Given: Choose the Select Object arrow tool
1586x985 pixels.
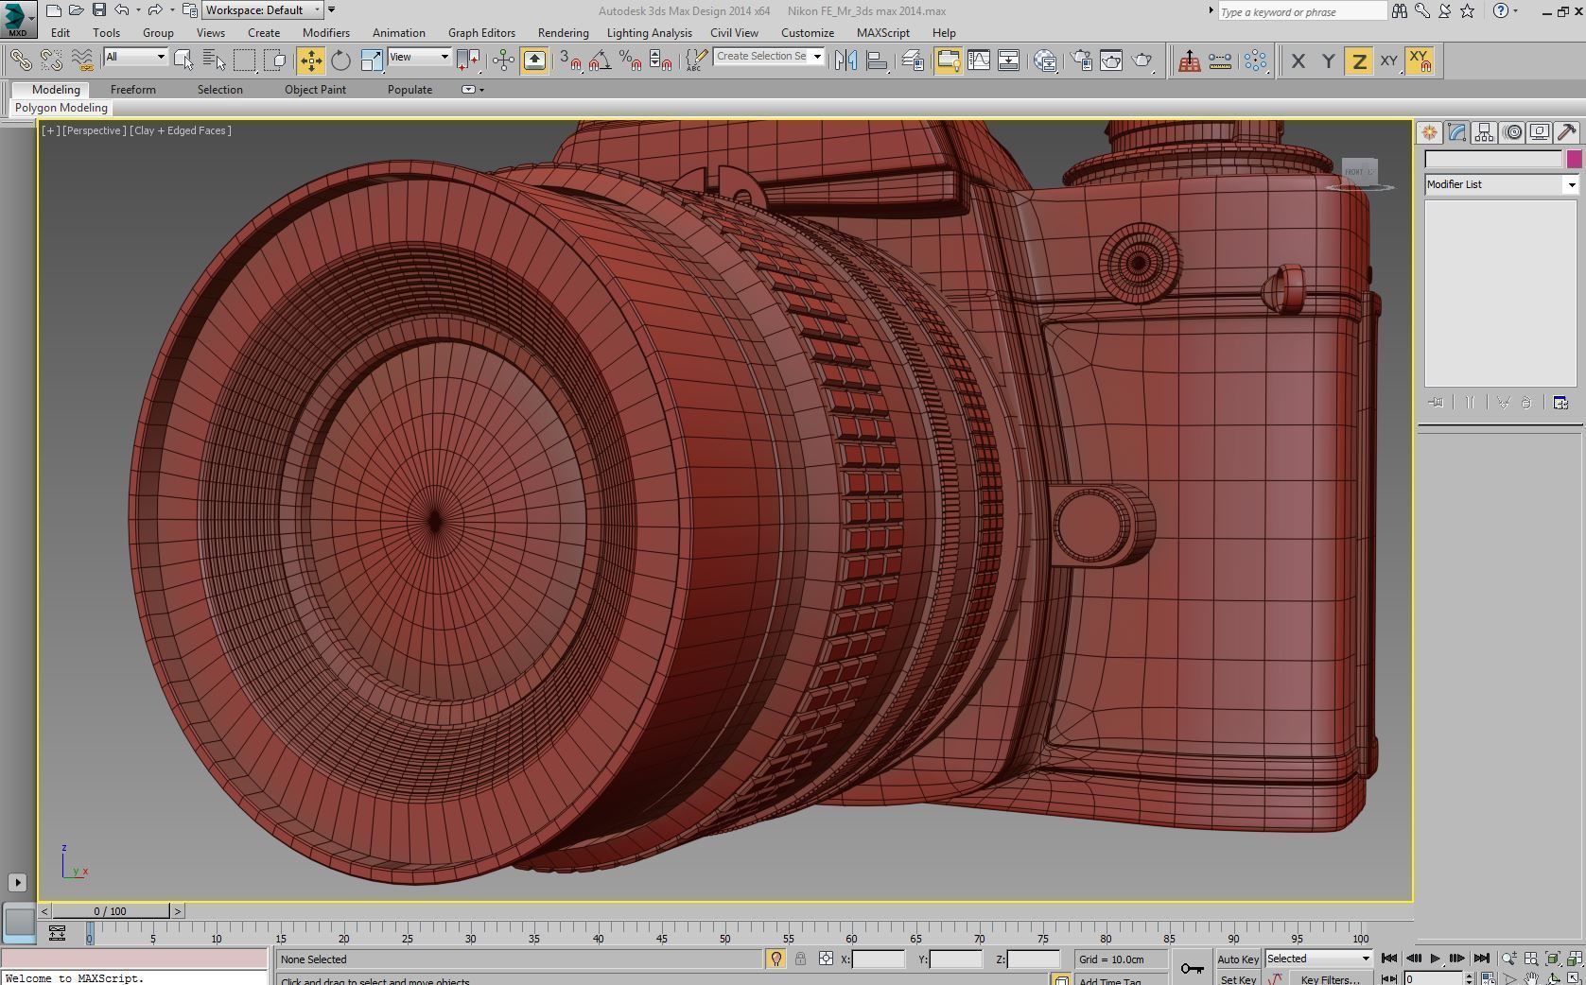Looking at the screenshot, I should point(183,60).
